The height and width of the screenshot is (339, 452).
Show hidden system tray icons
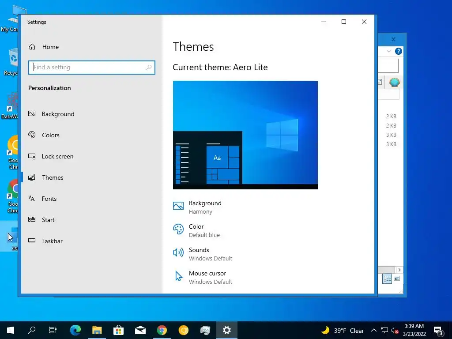click(x=373, y=330)
